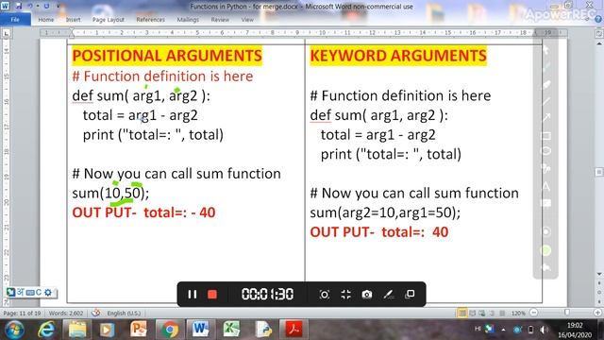
Task: Take a screenshot with the camera icon
Action: (367, 295)
